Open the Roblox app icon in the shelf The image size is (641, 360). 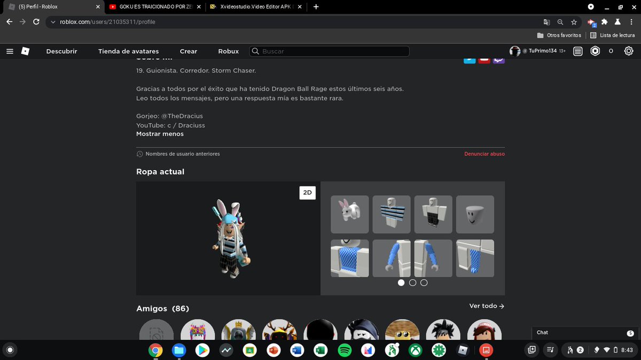(x=462, y=350)
